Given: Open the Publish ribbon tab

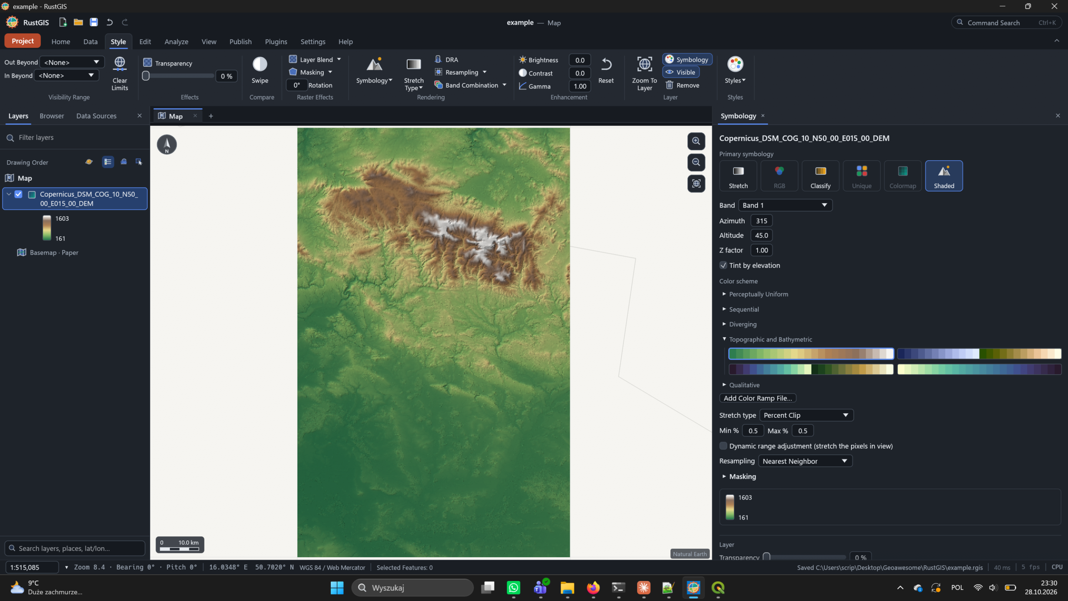Looking at the screenshot, I should click(240, 42).
